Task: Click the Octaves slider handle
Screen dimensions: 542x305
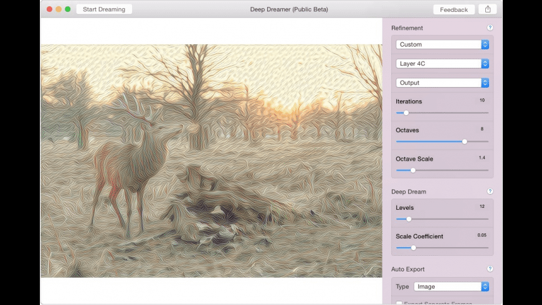Action: click(x=465, y=141)
